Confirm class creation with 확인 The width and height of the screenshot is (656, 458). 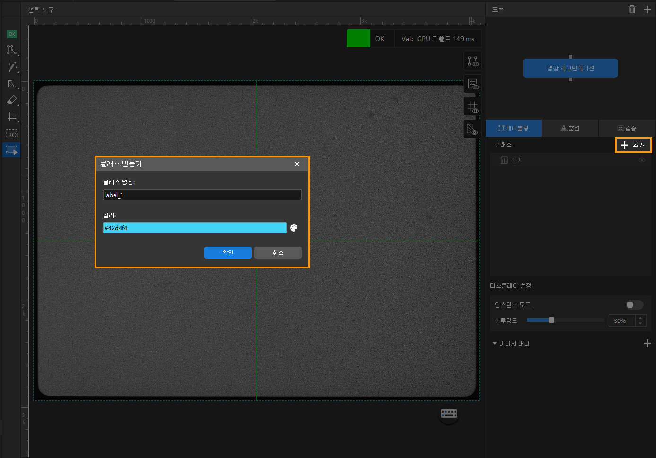tap(227, 252)
